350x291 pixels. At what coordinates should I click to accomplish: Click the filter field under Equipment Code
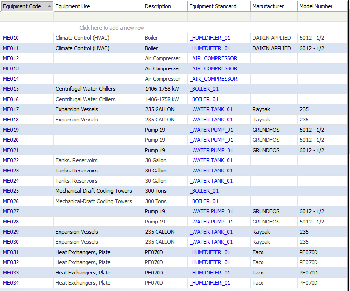(27, 17)
